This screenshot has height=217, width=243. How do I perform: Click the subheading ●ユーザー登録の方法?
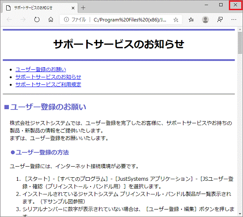(x=40, y=152)
